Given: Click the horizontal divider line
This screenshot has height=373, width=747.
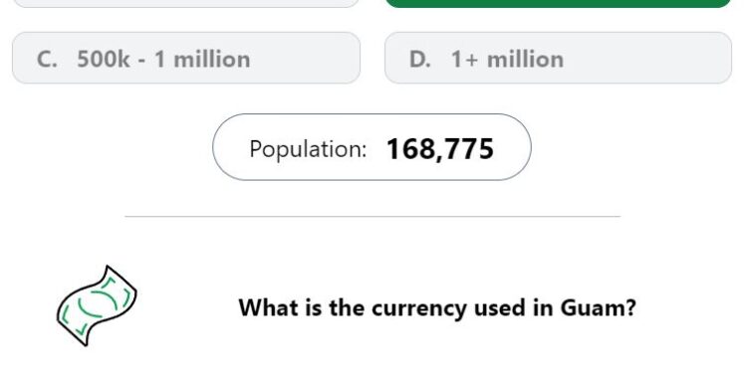Looking at the screenshot, I should [x=373, y=217].
